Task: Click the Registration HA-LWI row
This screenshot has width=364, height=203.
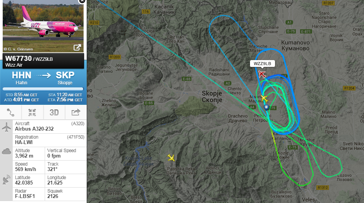Action: point(49,140)
